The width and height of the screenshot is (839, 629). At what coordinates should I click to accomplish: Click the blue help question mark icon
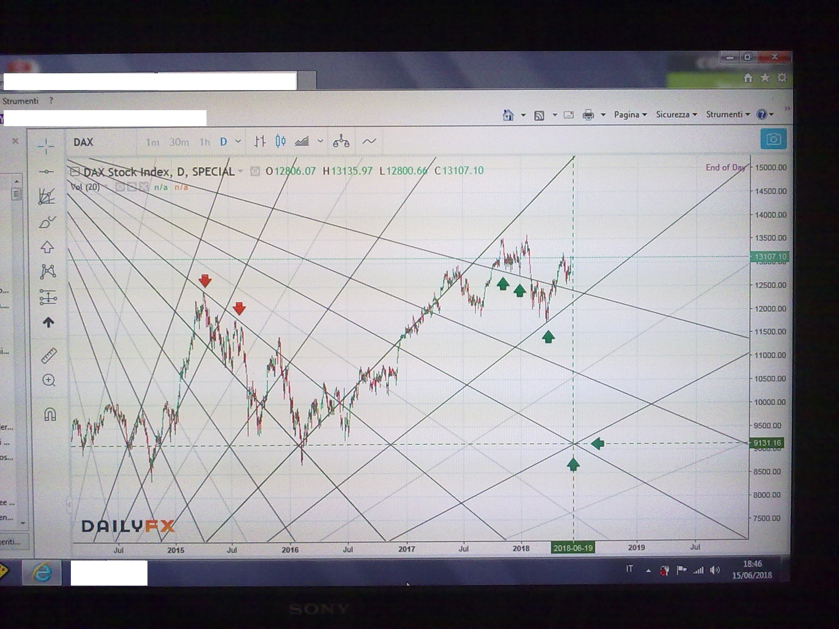(762, 114)
